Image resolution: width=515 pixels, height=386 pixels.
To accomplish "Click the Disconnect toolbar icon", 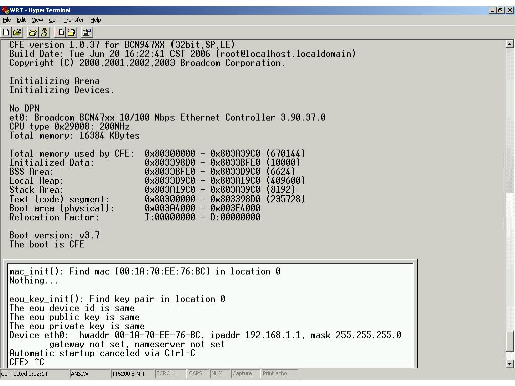I will [44, 32].
